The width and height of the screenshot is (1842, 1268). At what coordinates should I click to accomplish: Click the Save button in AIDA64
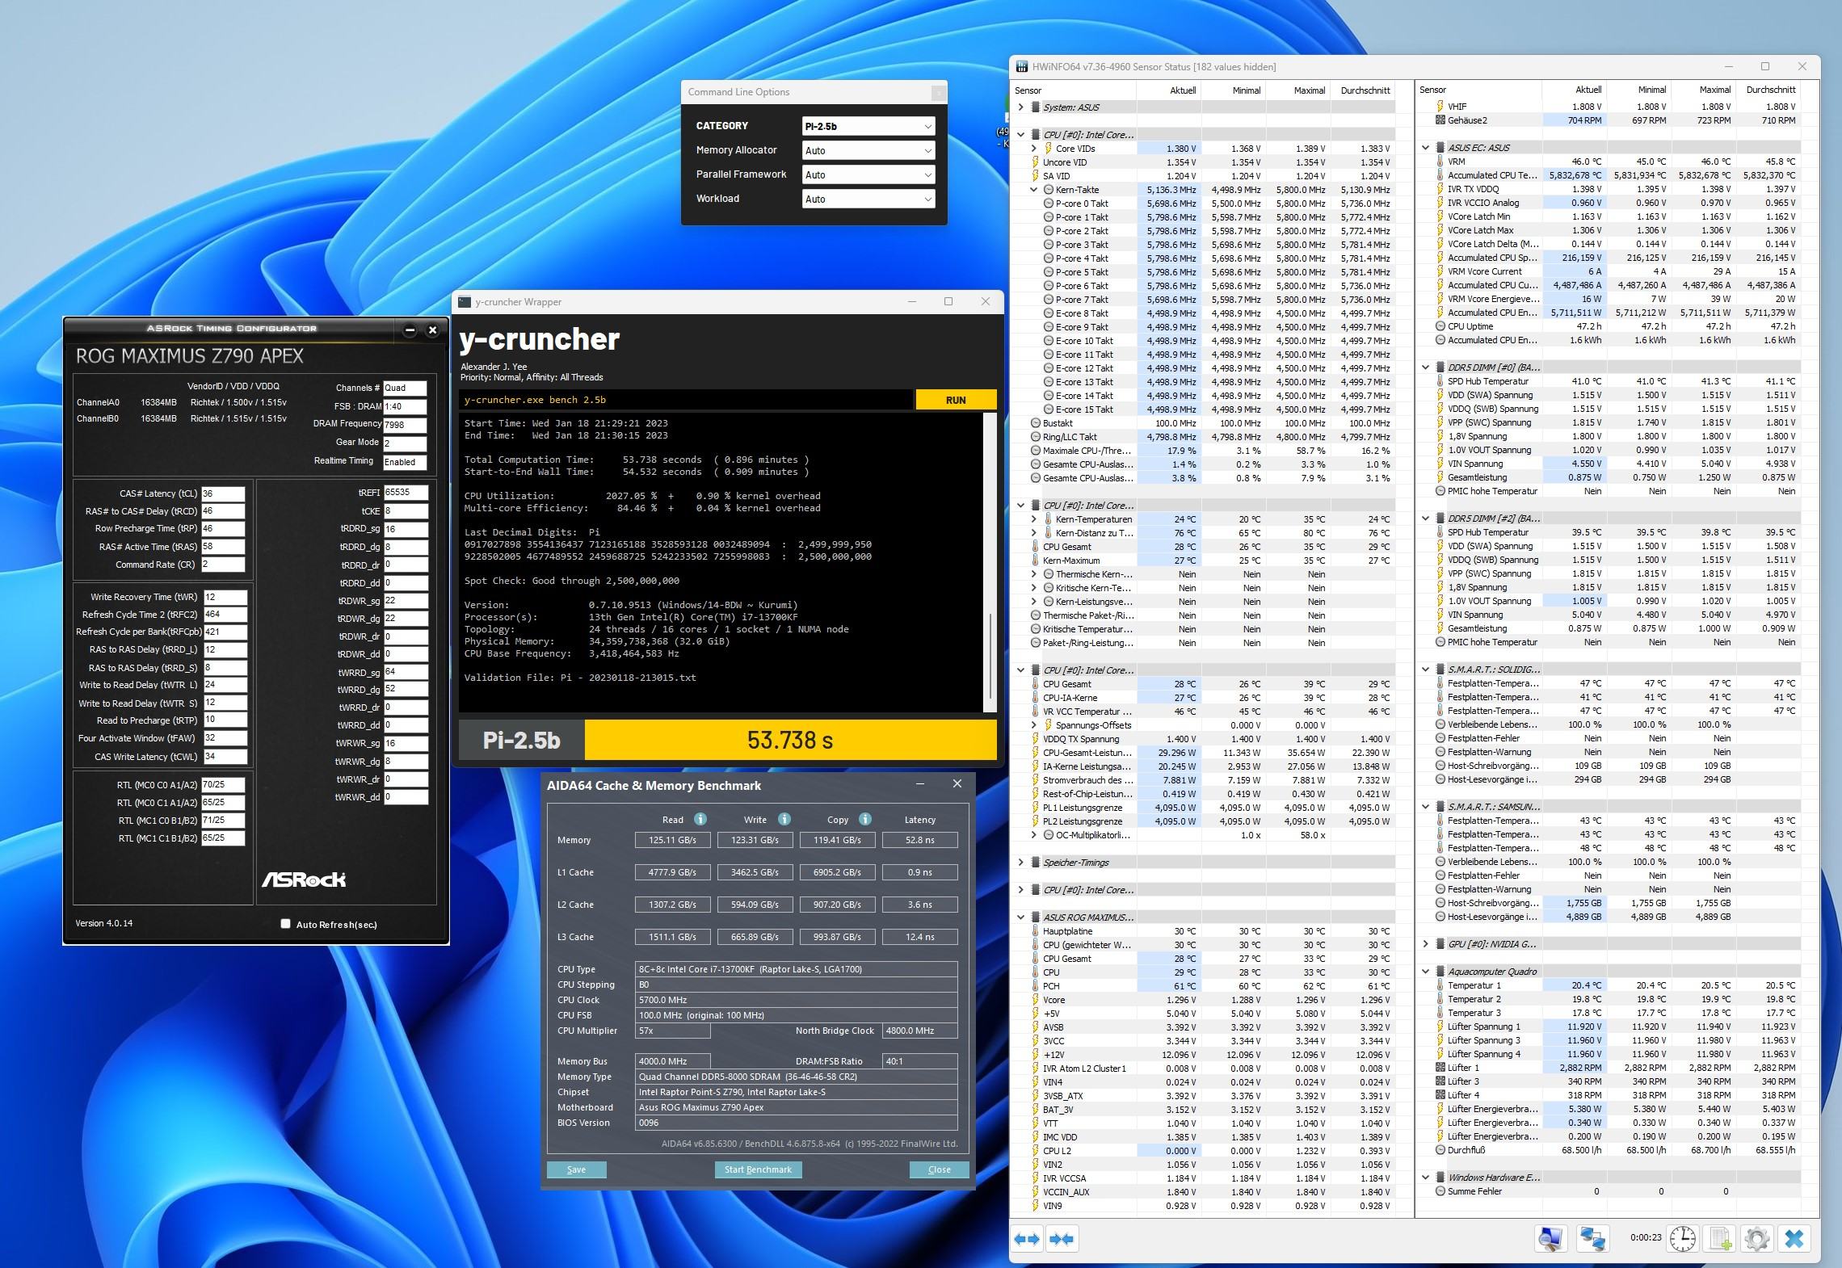point(576,1169)
